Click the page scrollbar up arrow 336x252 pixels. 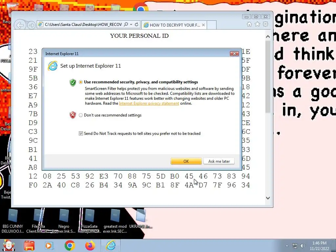coord(268,37)
